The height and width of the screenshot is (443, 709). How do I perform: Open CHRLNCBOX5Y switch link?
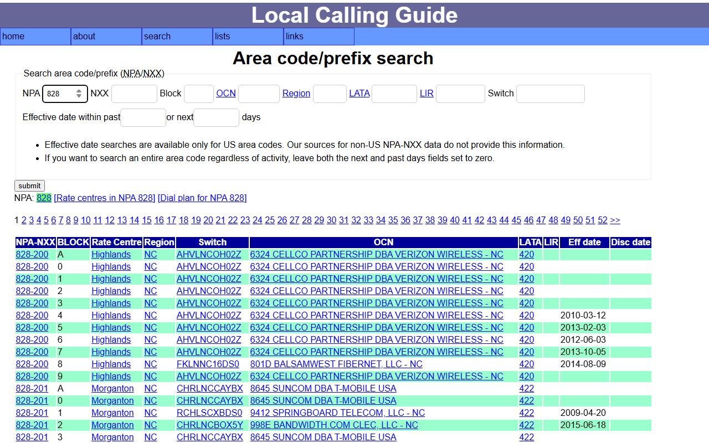[210, 425]
